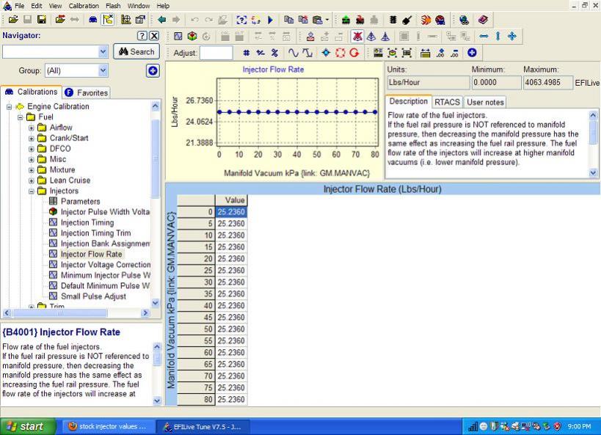
Task: Expand the Airflow folder in tree
Action: [32, 128]
